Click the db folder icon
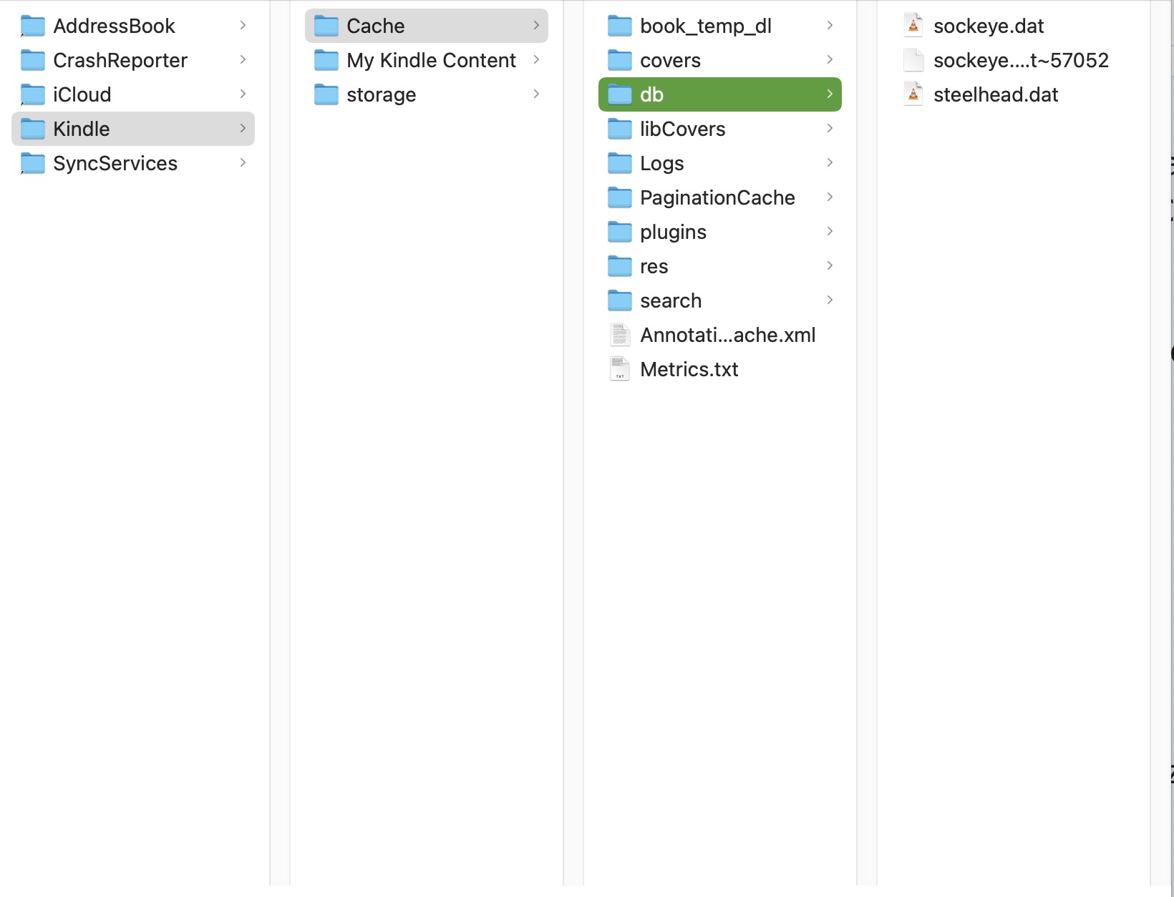The image size is (1174, 897). click(x=620, y=95)
